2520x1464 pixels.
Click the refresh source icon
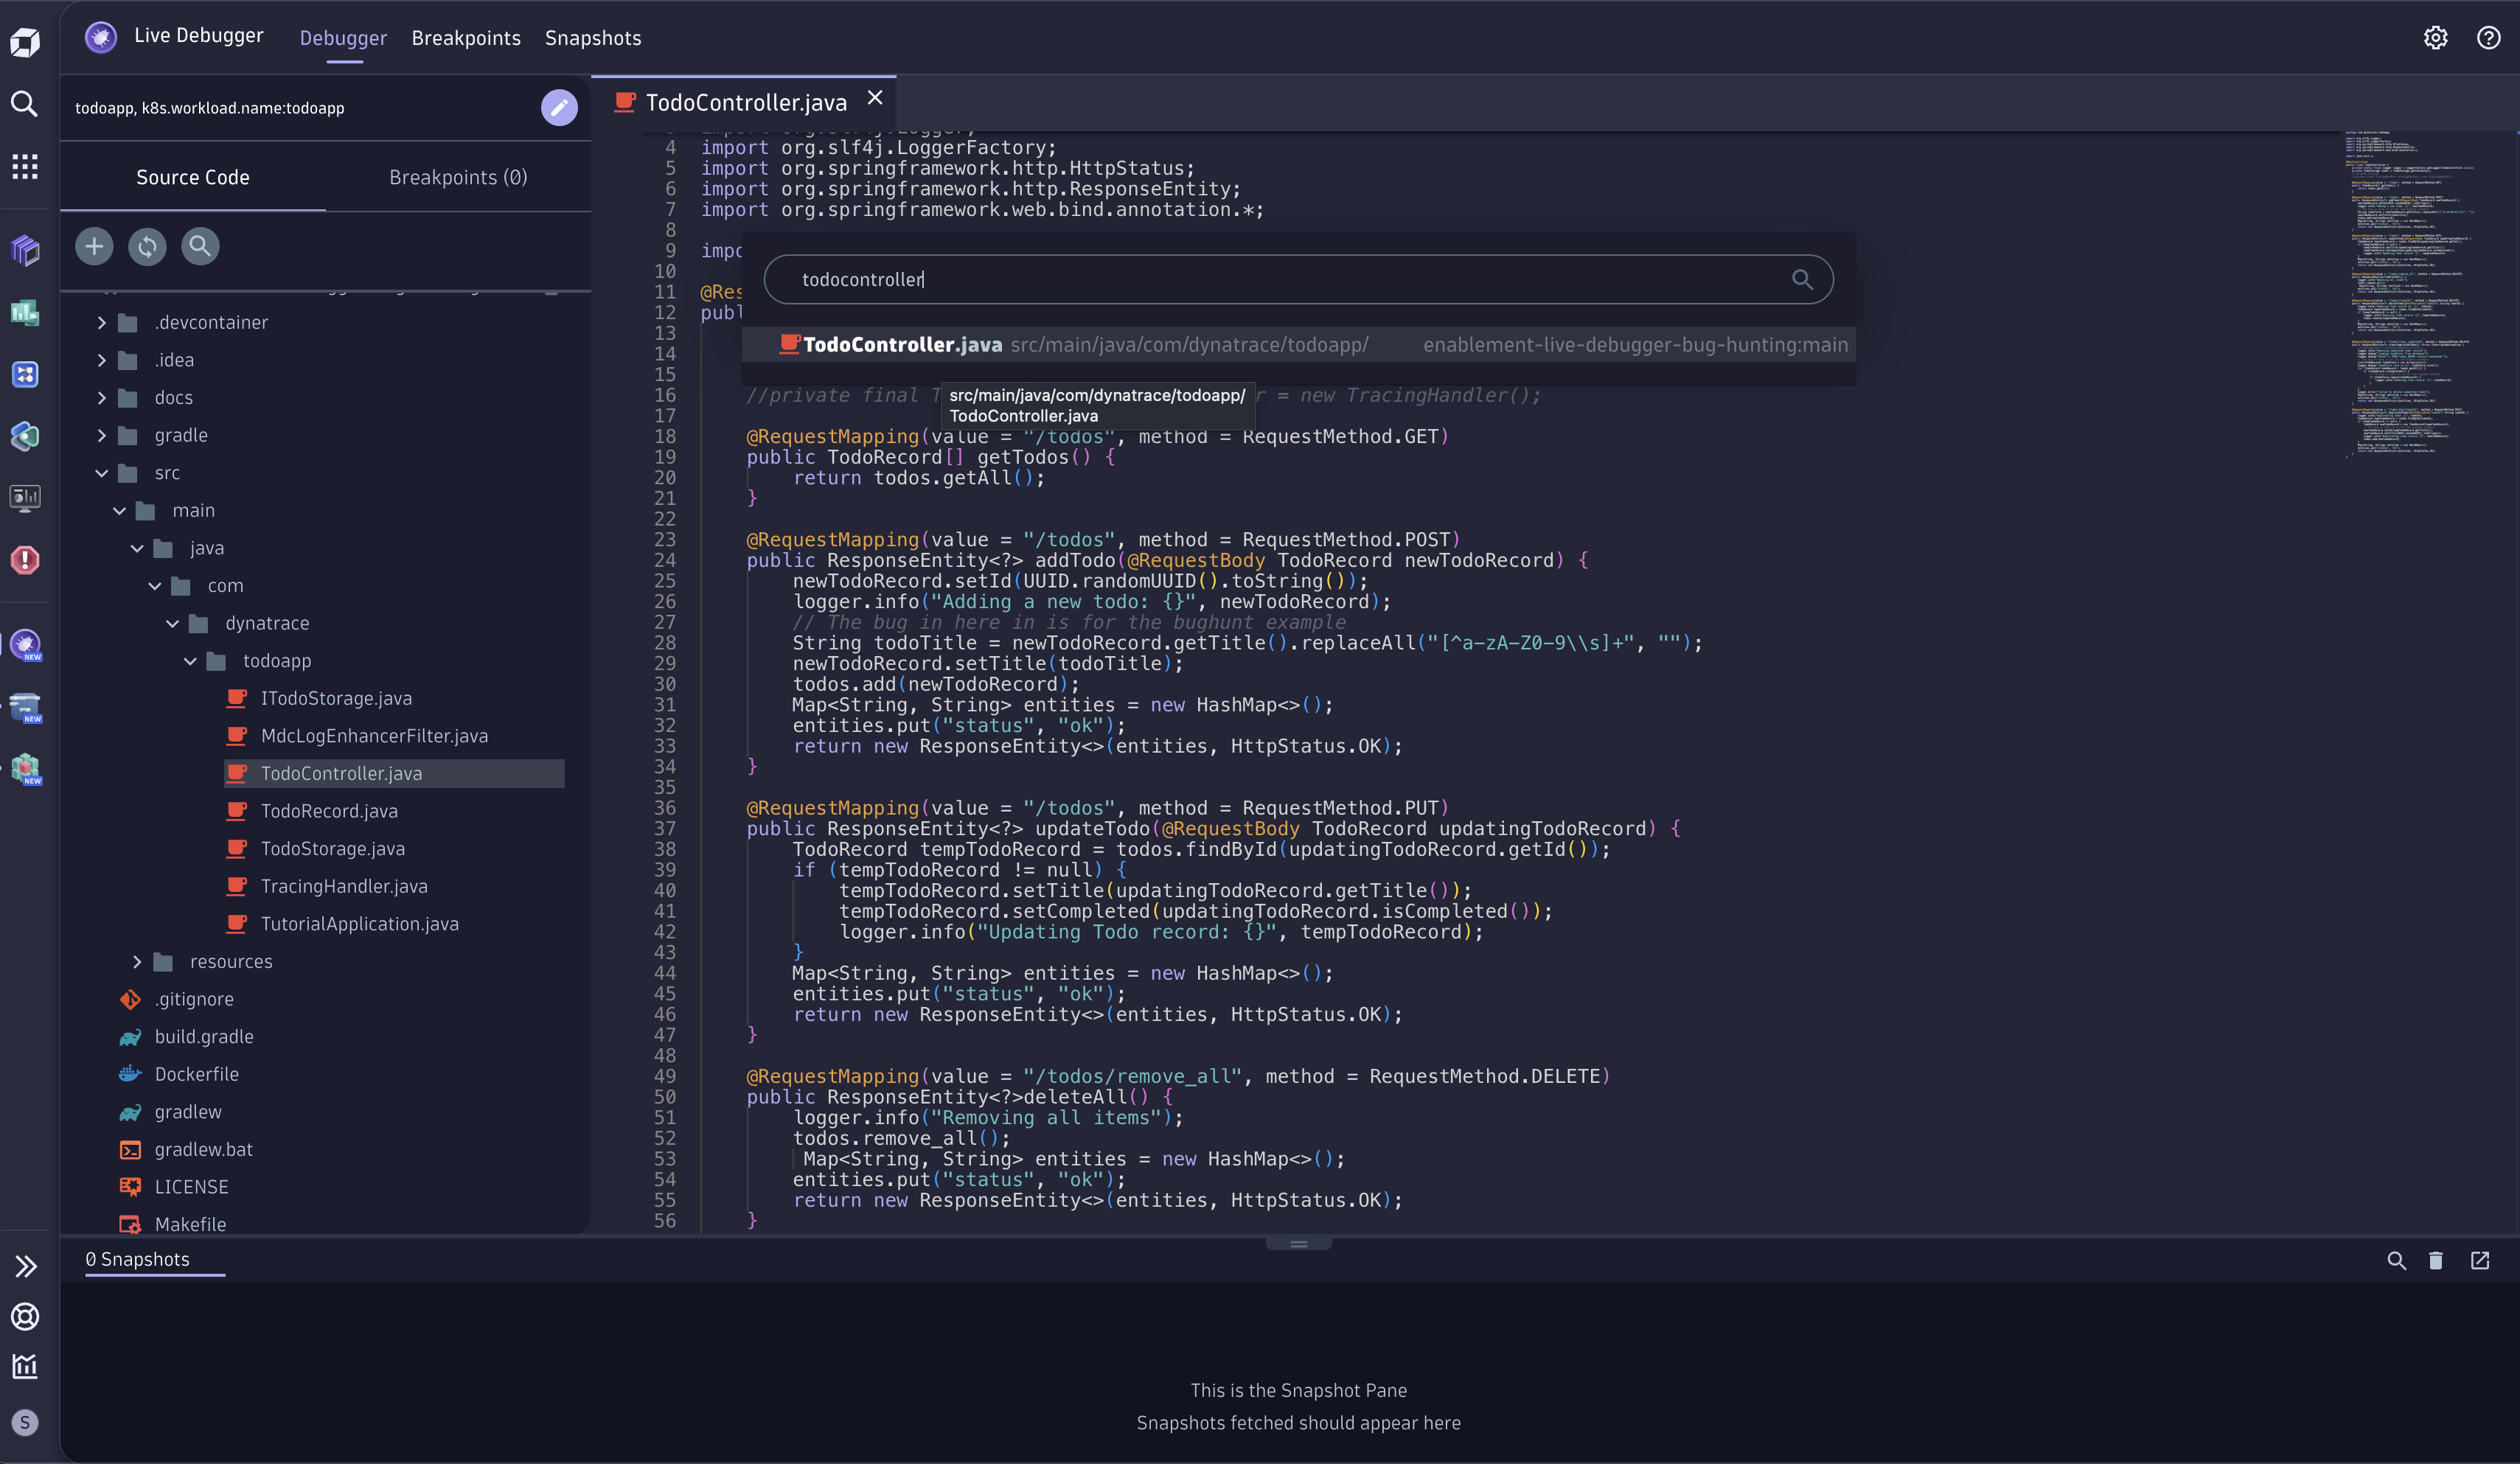click(x=147, y=246)
